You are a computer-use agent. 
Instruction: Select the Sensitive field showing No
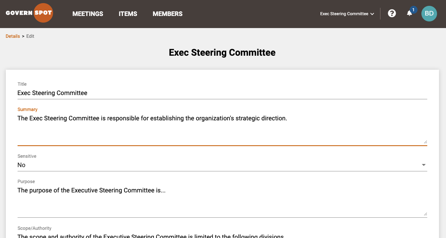(222, 165)
